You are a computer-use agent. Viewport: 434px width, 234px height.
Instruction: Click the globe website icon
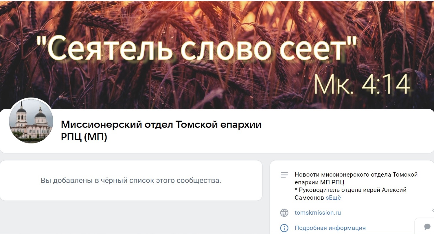(284, 213)
